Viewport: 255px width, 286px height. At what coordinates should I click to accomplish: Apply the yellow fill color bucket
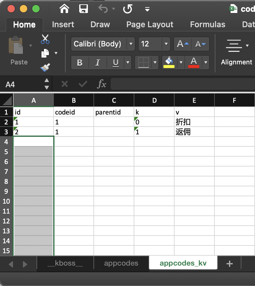pyautogui.click(x=169, y=63)
